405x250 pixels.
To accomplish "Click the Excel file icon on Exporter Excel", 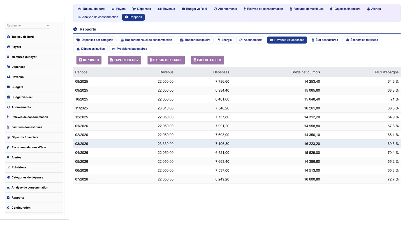I will tap(151, 60).
